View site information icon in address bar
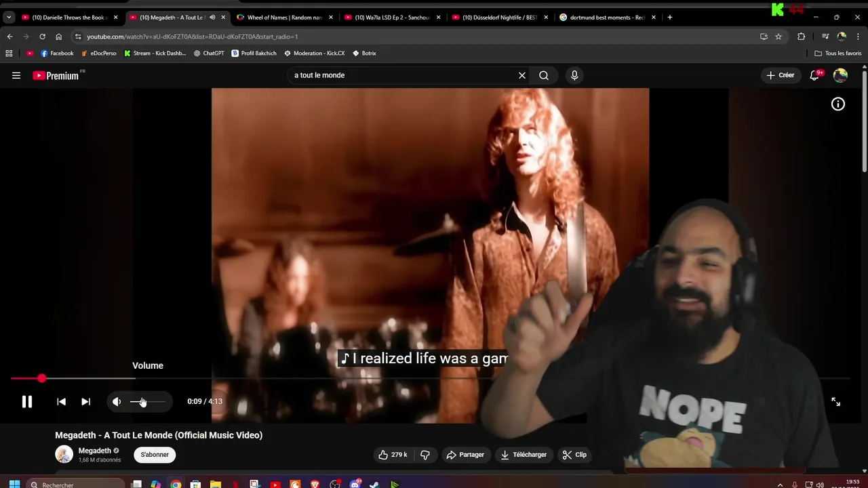The image size is (868, 488). tap(78, 37)
